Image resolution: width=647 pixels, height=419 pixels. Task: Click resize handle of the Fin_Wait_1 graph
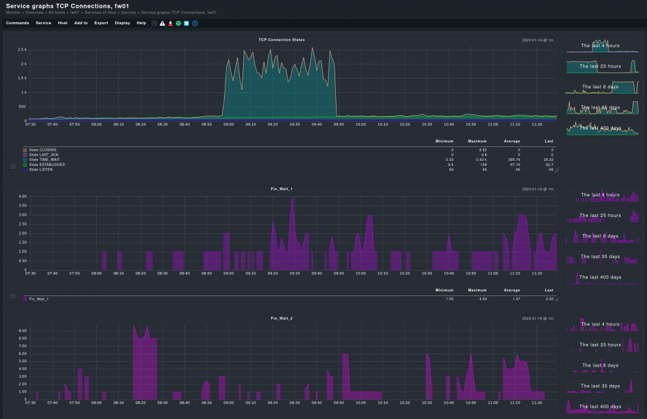pos(557,299)
